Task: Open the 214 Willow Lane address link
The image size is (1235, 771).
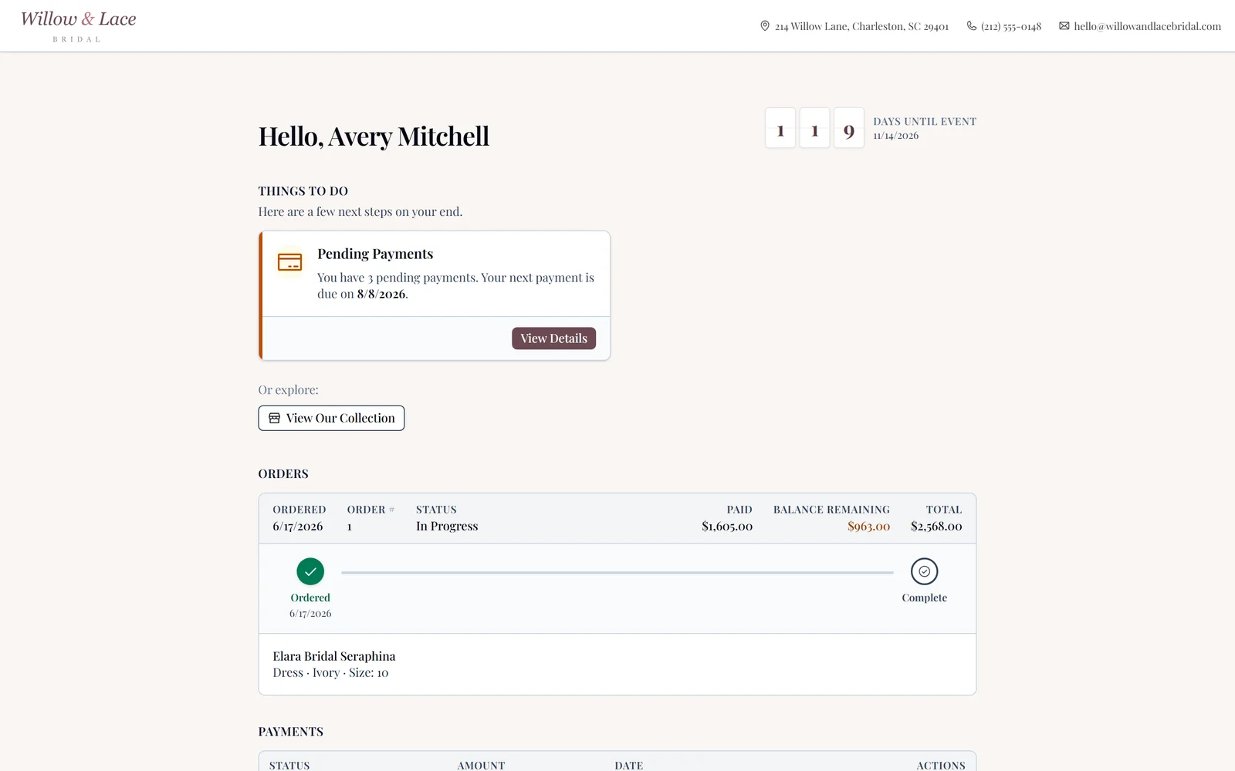Action: click(x=861, y=26)
